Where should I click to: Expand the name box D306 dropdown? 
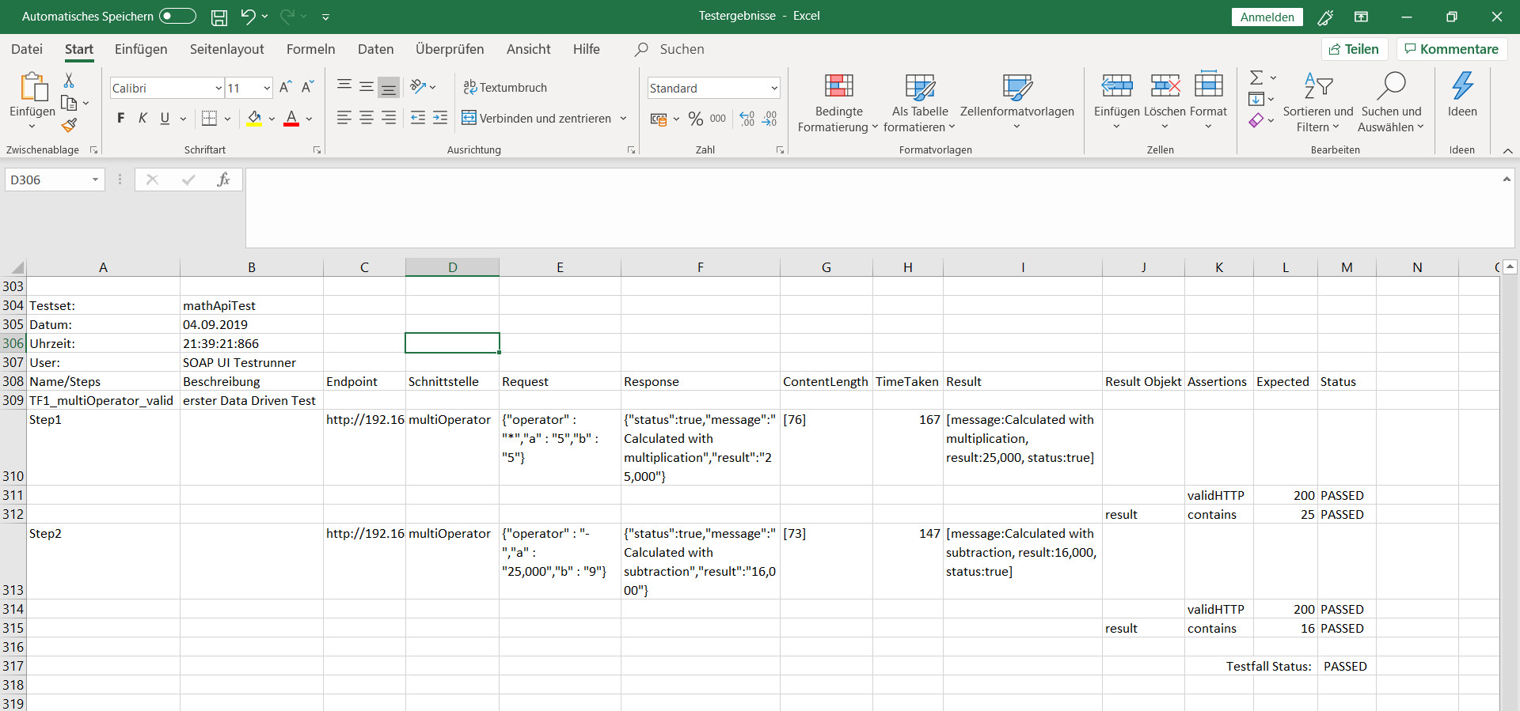[x=95, y=180]
